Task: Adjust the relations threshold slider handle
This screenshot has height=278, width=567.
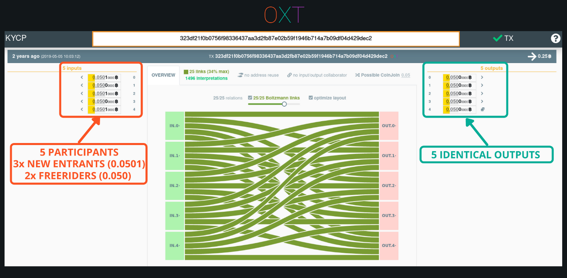Action: pyautogui.click(x=284, y=104)
